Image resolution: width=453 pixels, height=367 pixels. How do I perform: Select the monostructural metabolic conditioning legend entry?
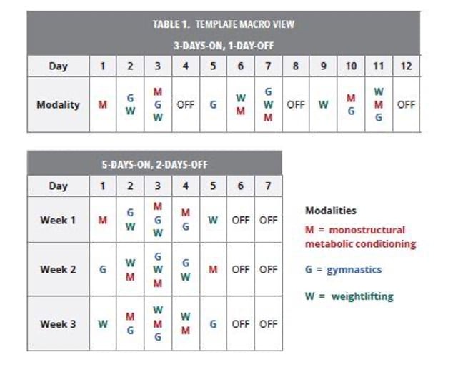pos(360,237)
